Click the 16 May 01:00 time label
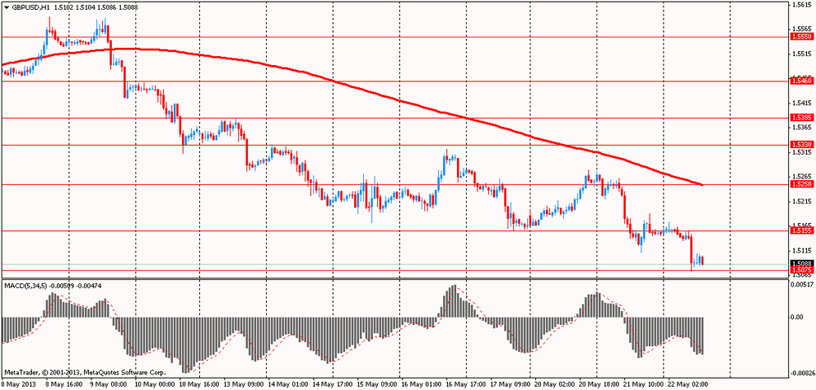816x390 pixels. click(420, 384)
